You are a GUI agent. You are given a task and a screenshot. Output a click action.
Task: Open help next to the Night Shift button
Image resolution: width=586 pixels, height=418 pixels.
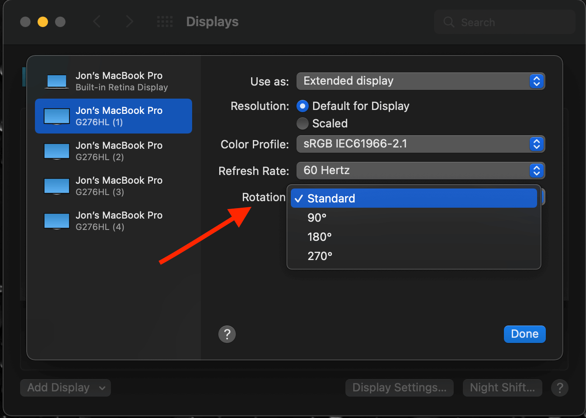click(560, 388)
